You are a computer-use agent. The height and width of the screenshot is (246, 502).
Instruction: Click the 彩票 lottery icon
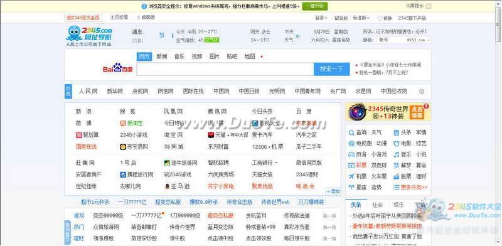351,166
